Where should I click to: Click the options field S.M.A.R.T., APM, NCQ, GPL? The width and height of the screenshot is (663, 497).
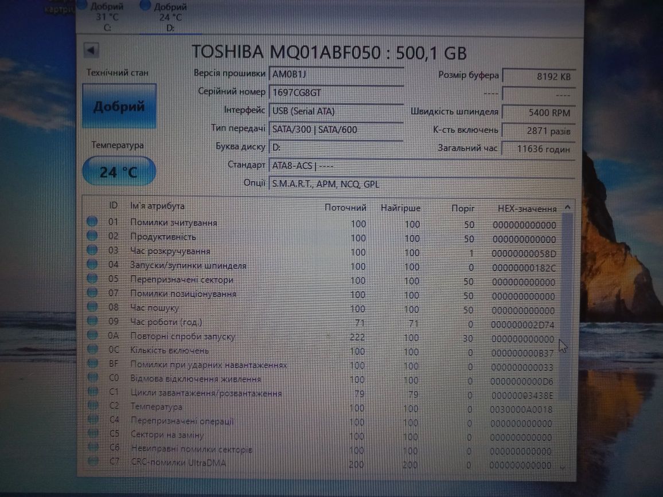coord(422,184)
